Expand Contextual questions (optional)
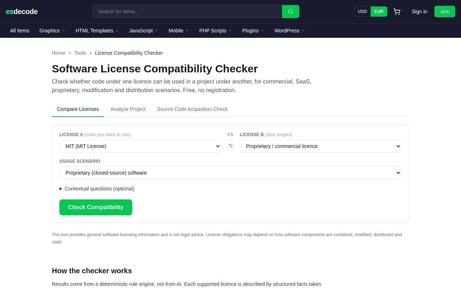The image size is (461, 288). 97,189
